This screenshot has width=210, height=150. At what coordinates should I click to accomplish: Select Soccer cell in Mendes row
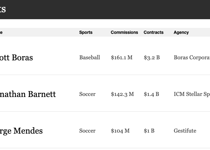(87, 131)
